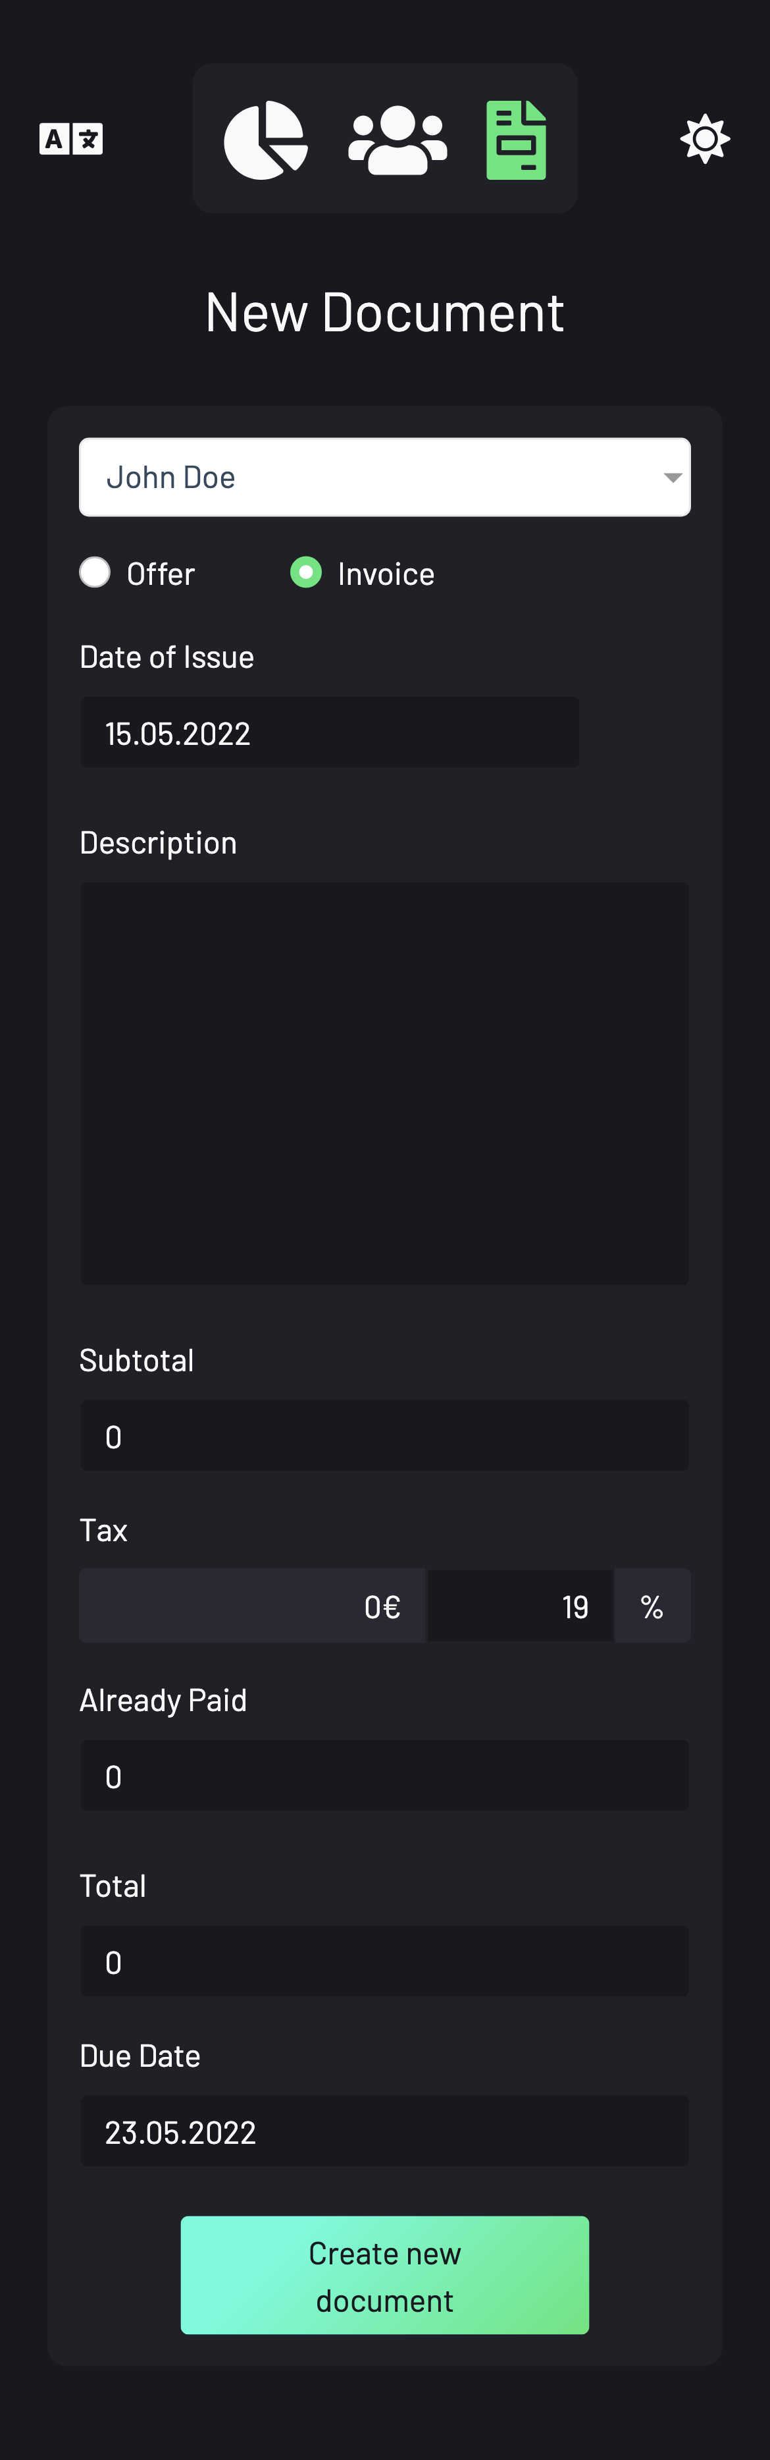Go to the customers group icon
Viewport: 770px width, 2460px height.
(x=397, y=140)
